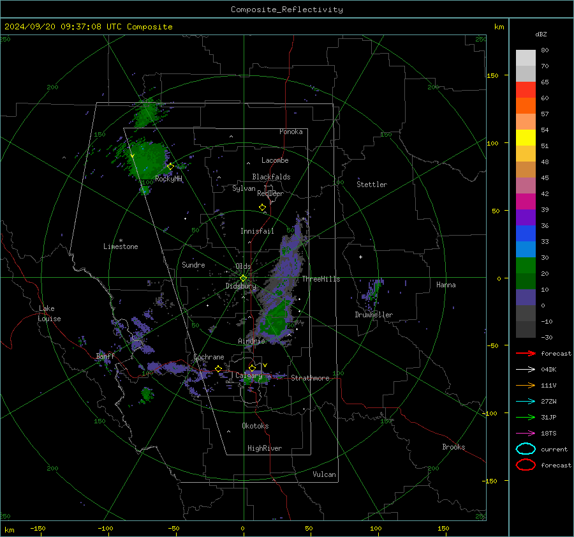Click the Hanna label
This screenshot has width=574, height=537.
(446, 285)
